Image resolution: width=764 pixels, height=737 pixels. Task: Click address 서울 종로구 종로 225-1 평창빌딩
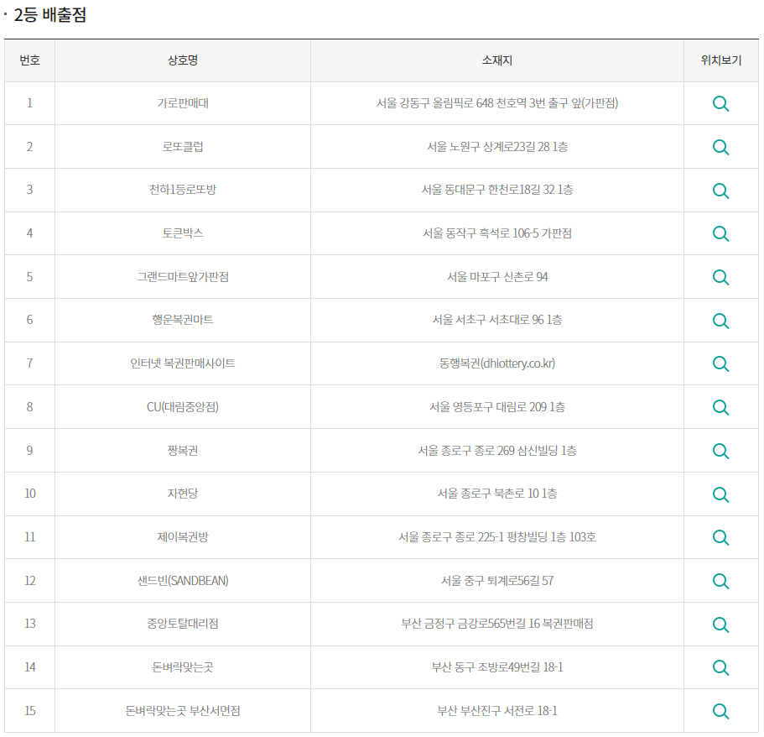pyautogui.click(x=473, y=536)
